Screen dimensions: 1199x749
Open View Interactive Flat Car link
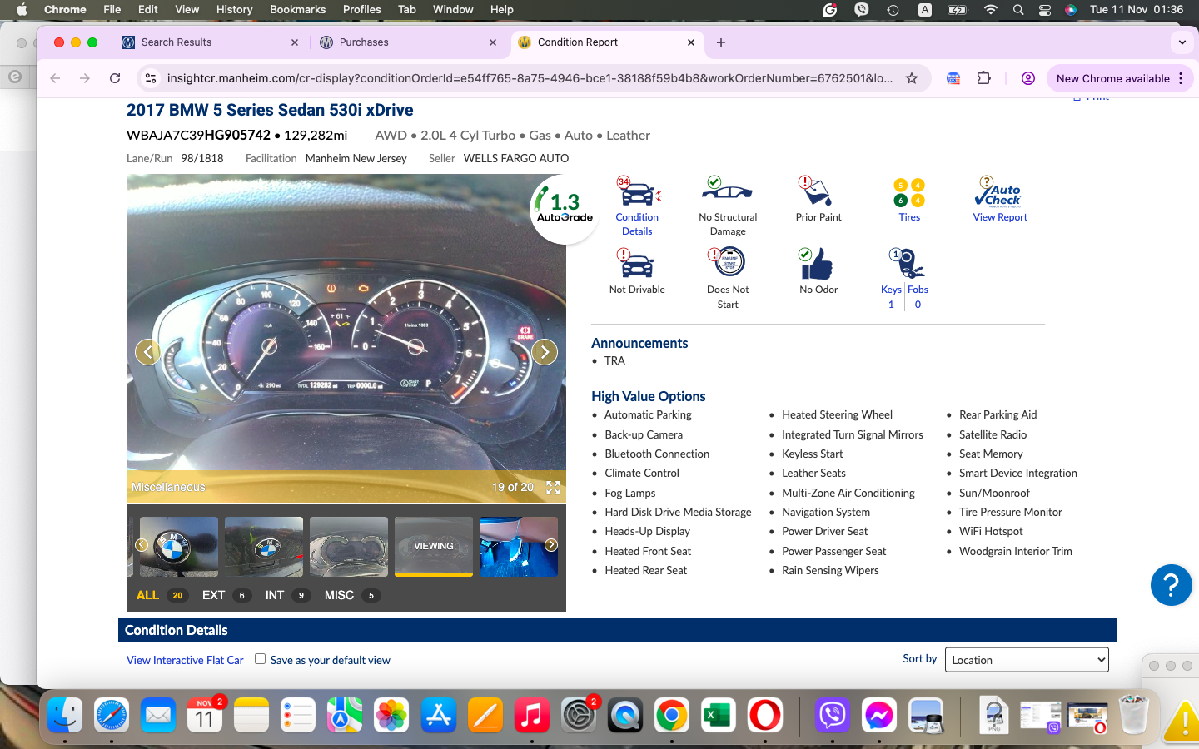pyautogui.click(x=185, y=660)
